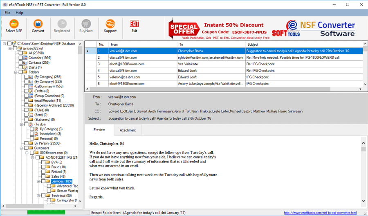Open the BuyNow cart icon
Viewport: 368px width, 216px height.
coord(86,24)
